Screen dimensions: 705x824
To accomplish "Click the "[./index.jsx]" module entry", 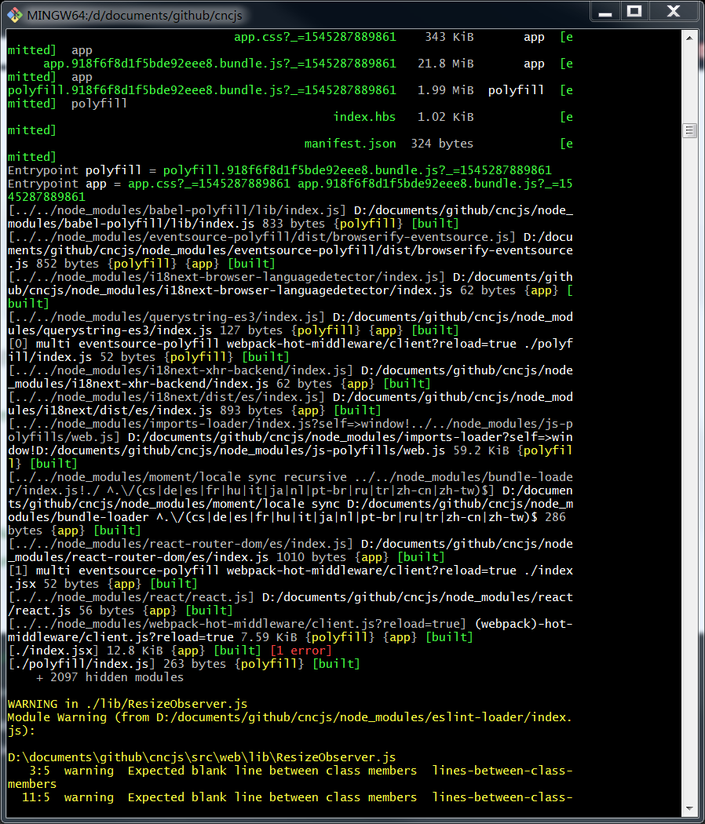I will 53,651.
